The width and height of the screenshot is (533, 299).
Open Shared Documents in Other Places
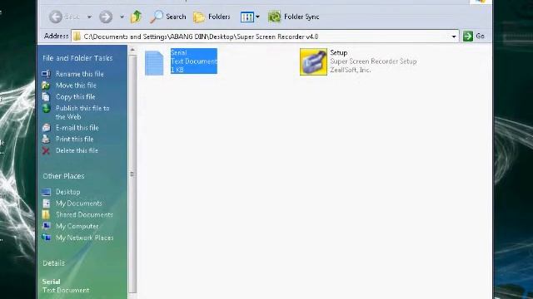pos(84,215)
